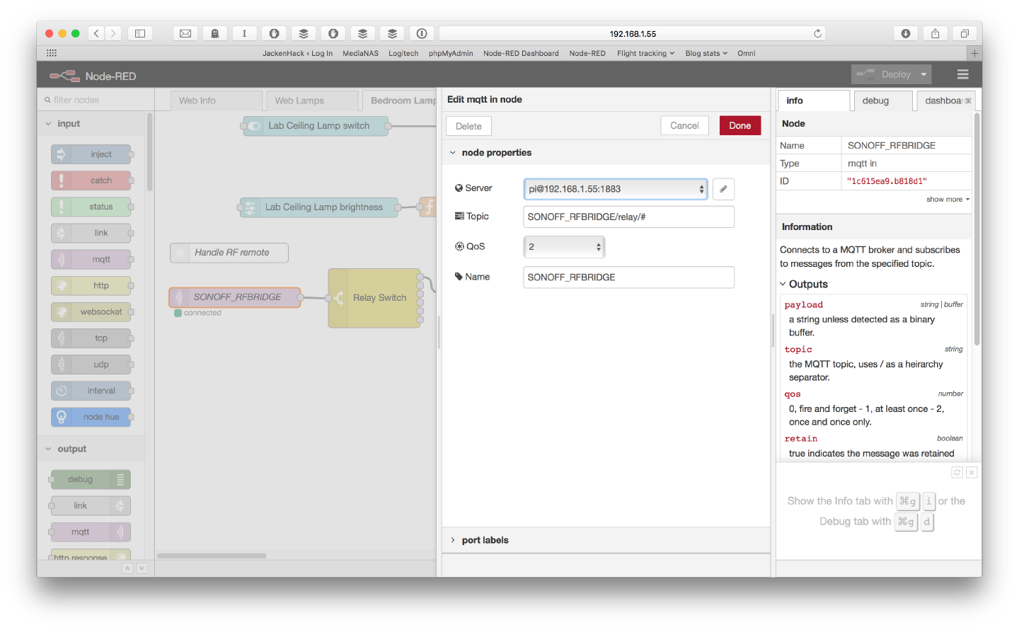Click the Safari back arrow
The height and width of the screenshot is (630, 1019).
96,33
